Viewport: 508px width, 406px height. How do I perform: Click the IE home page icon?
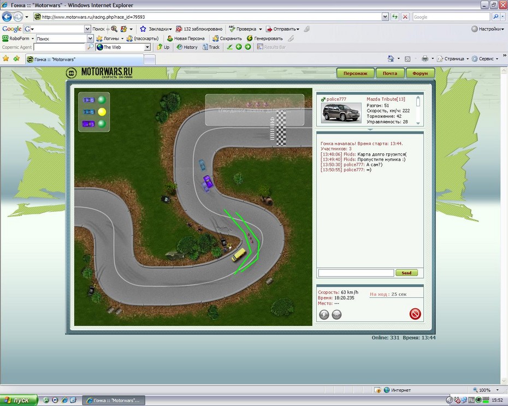click(x=391, y=58)
